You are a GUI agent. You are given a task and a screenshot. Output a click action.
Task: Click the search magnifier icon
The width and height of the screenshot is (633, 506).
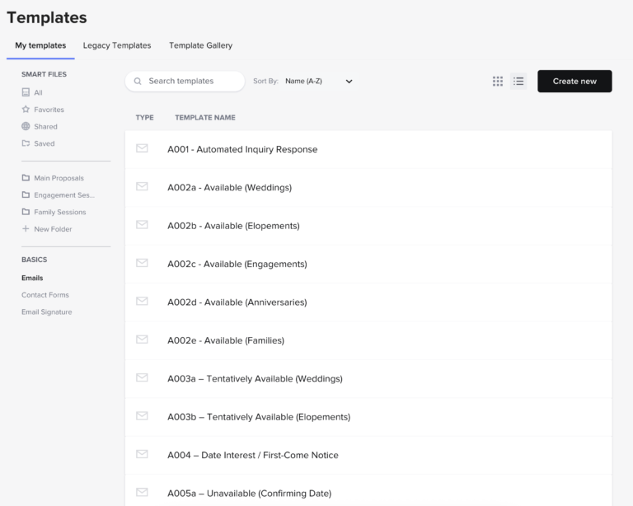[x=138, y=81]
